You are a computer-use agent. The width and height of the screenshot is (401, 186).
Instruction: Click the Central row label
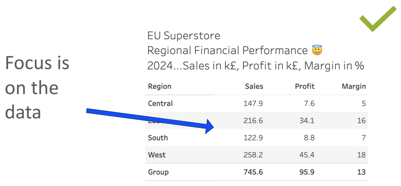[x=160, y=104]
